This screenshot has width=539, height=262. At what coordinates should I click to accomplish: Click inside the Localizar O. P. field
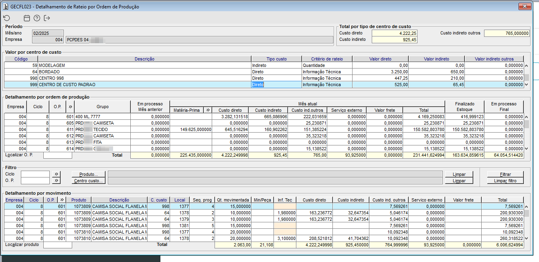57,155
